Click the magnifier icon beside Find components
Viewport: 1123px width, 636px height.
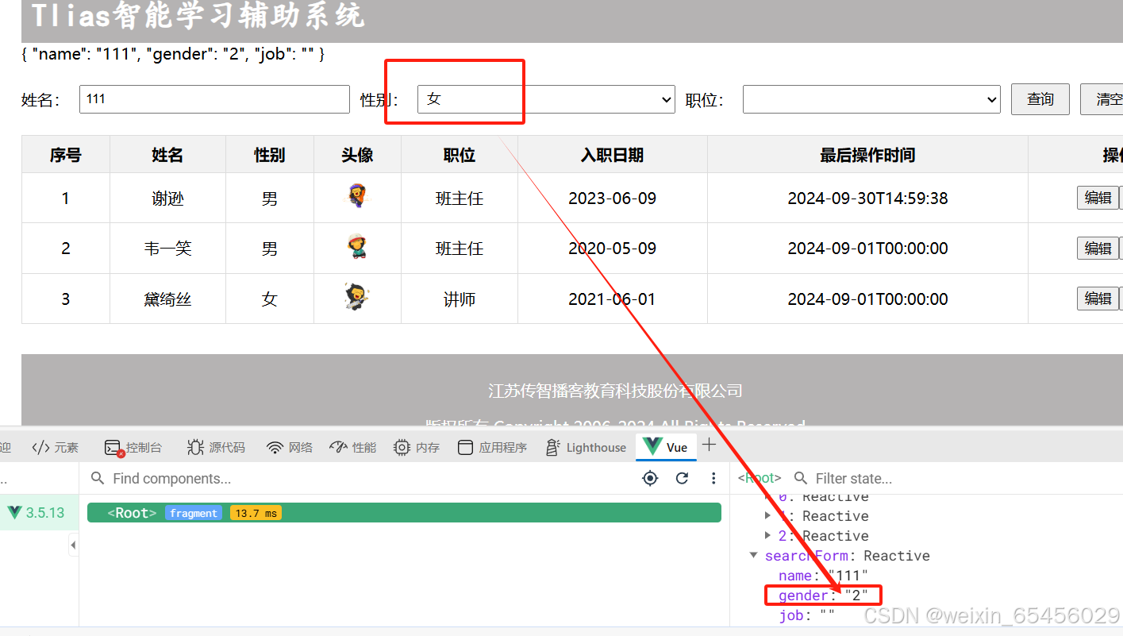tap(97, 478)
